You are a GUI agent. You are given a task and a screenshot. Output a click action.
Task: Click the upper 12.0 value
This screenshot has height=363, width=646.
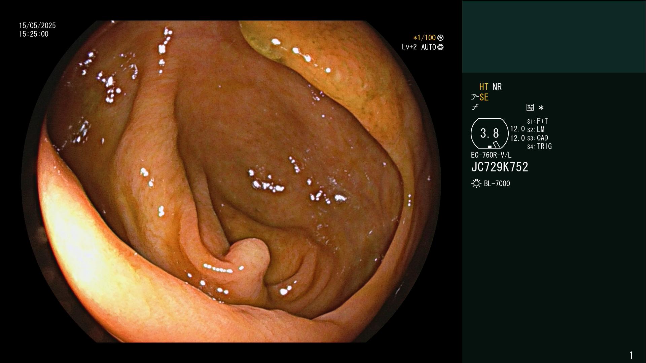517,129
